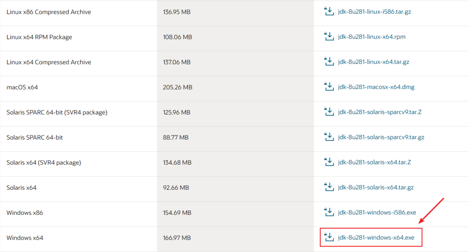Open jdk-8u281-linux-x64.tar.gz download link

[374, 62]
